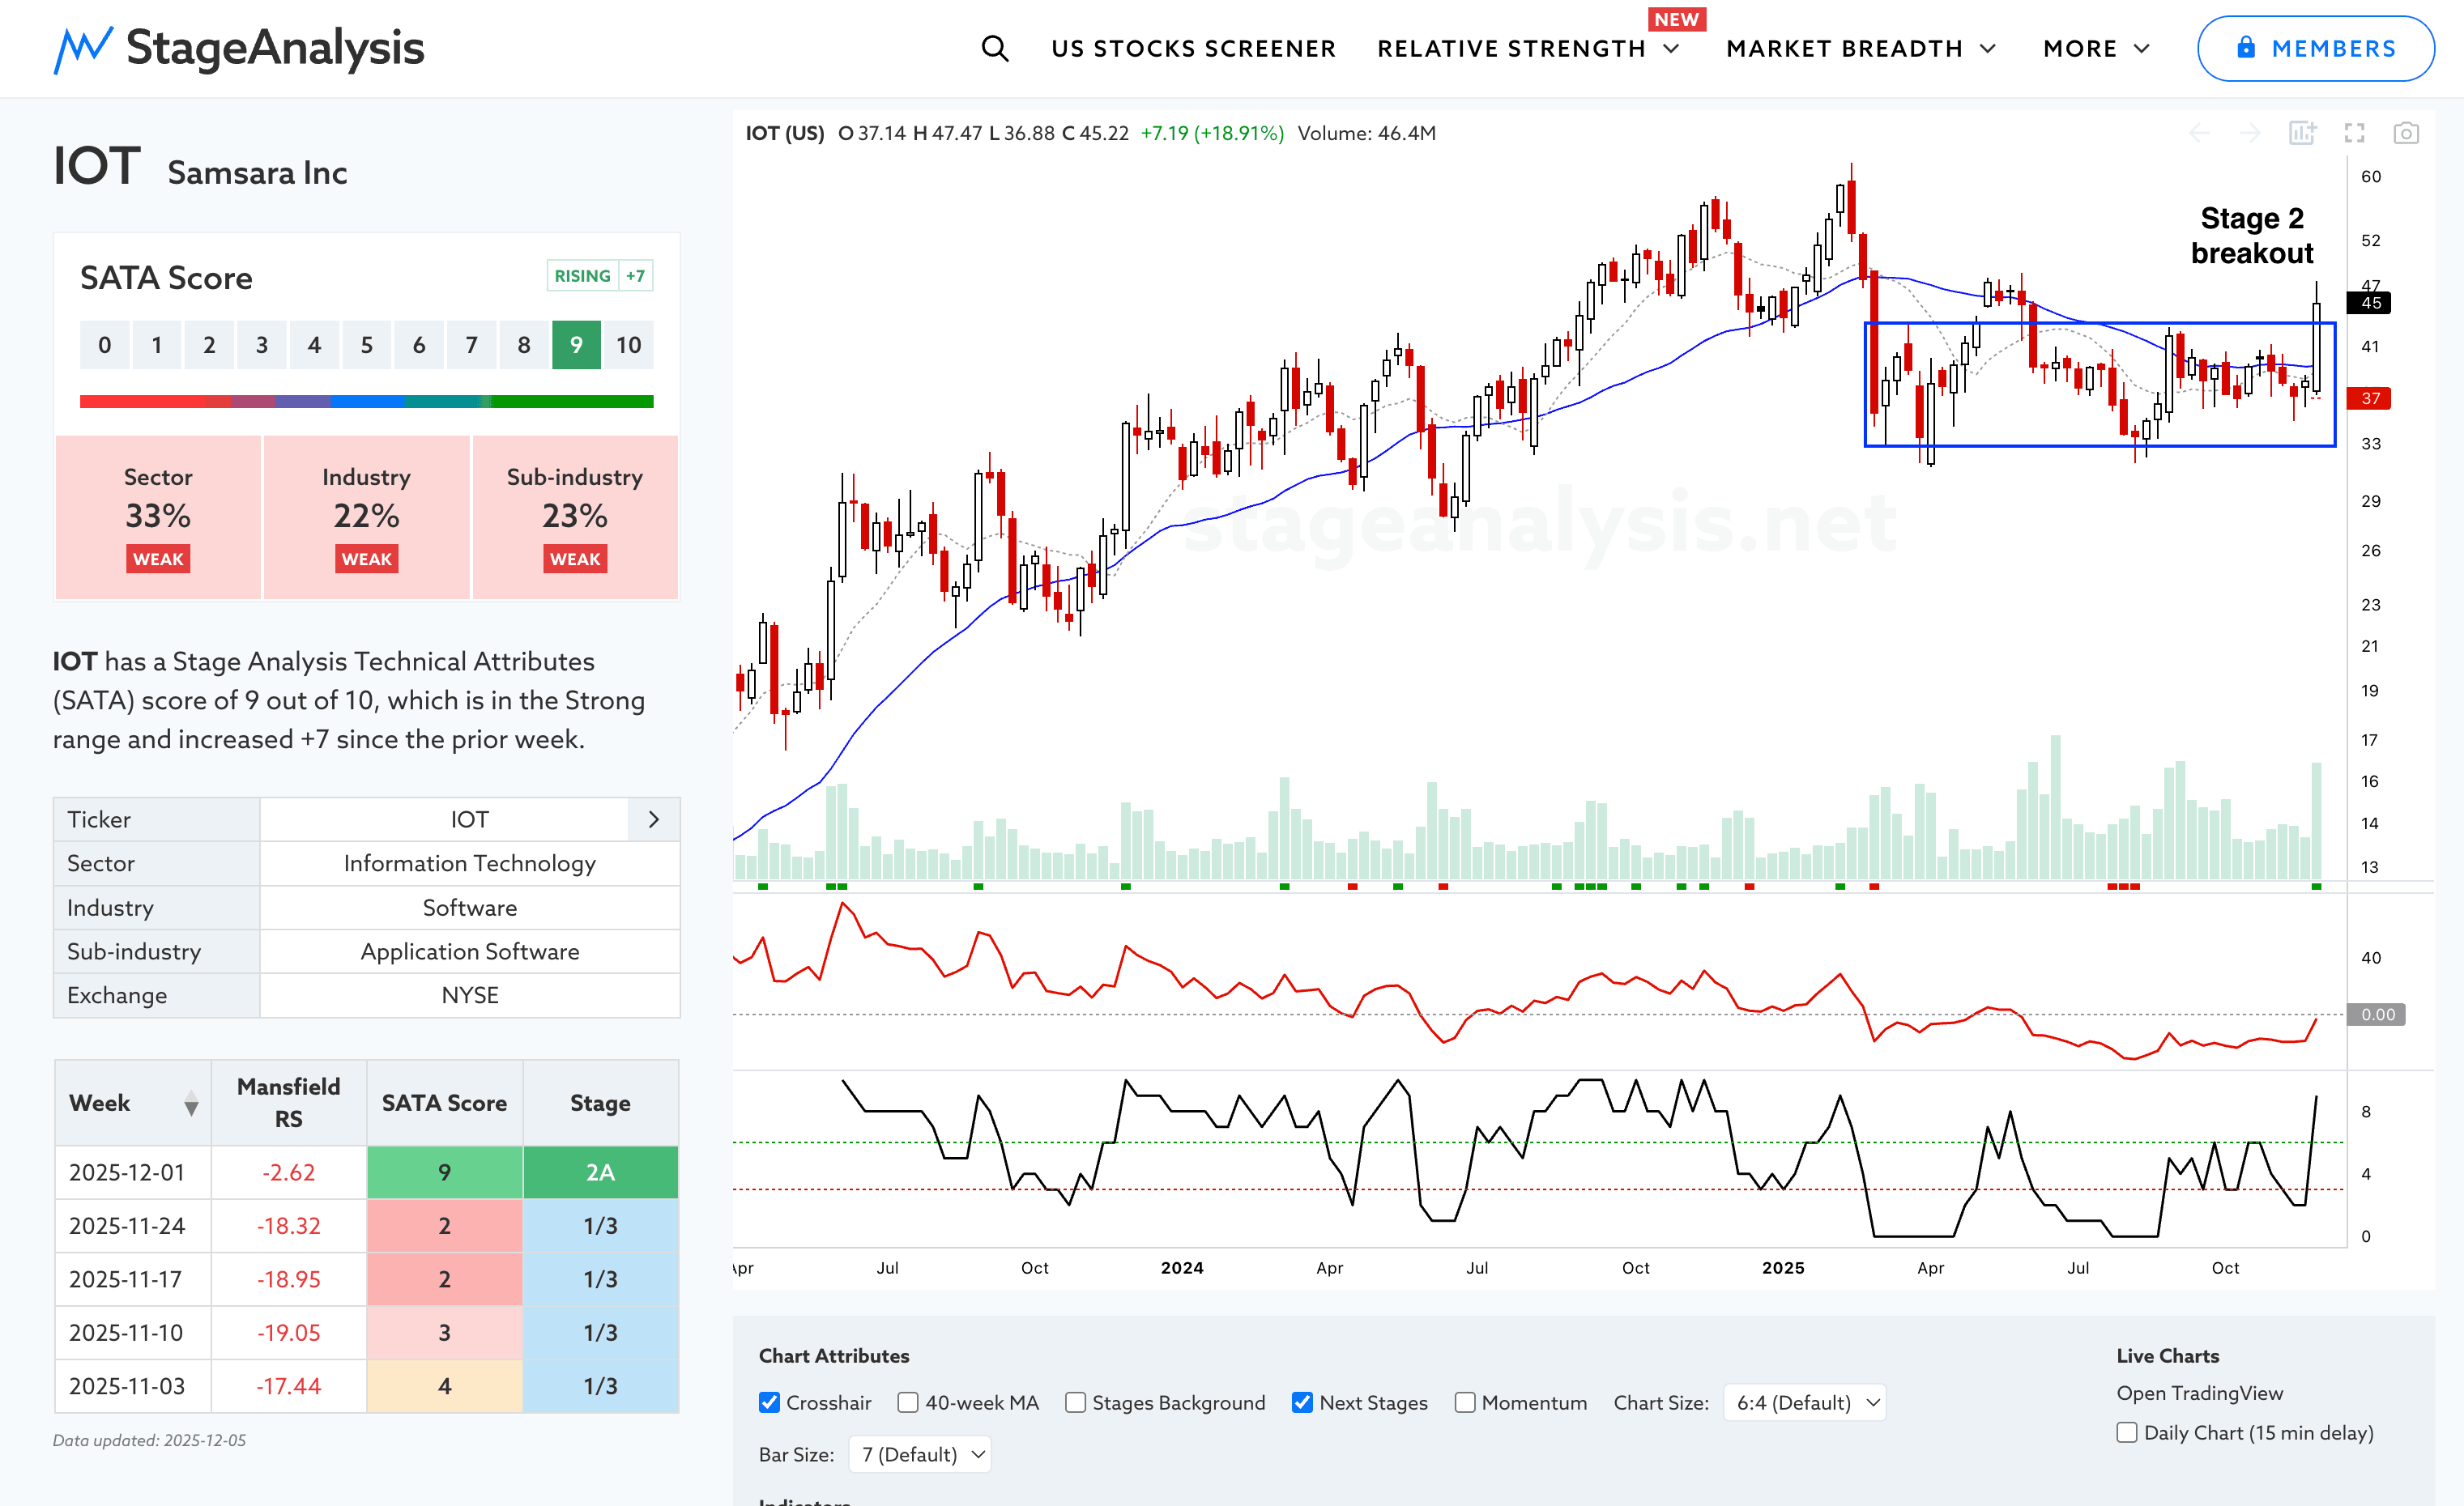The image size is (2464, 1506).
Task: Open the US Stocks Screener page
Action: (x=1193, y=48)
